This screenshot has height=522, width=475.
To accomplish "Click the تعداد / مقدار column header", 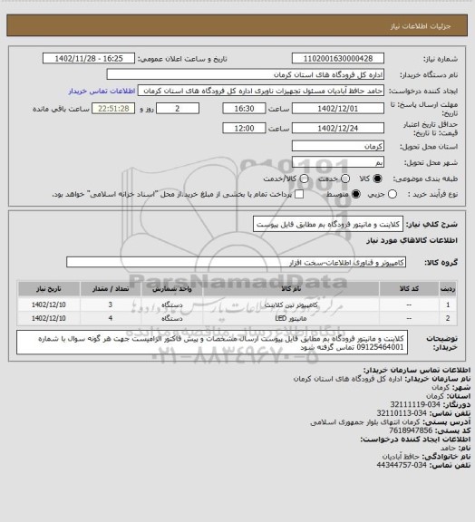I will (x=111, y=289).
